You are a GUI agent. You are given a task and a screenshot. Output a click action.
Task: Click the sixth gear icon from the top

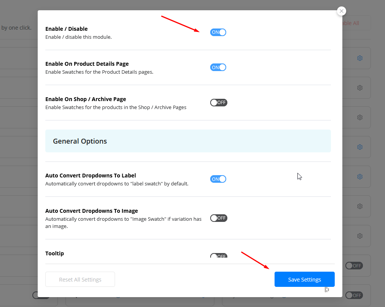coord(359,206)
